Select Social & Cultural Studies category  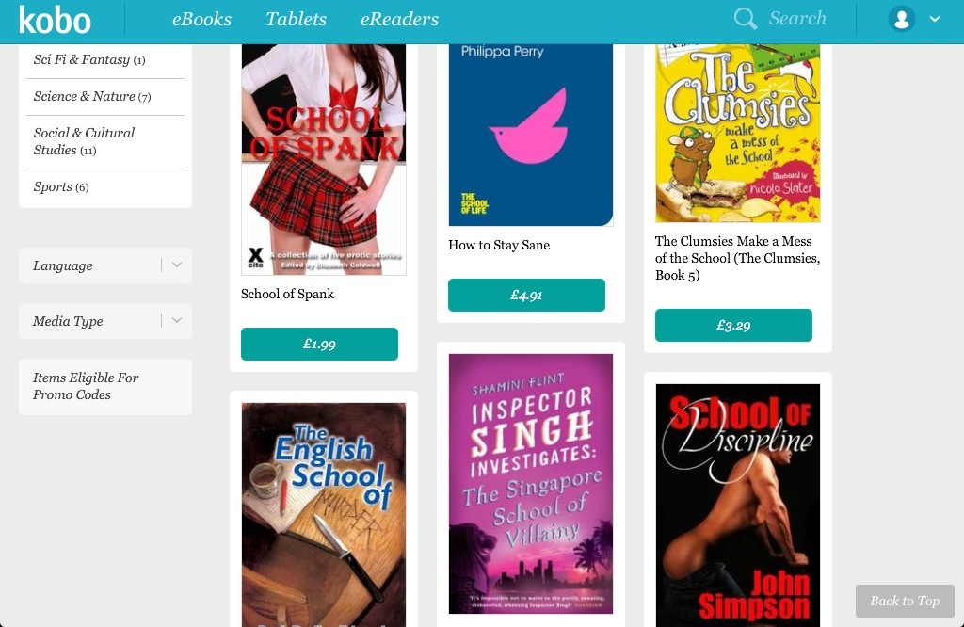click(x=84, y=141)
